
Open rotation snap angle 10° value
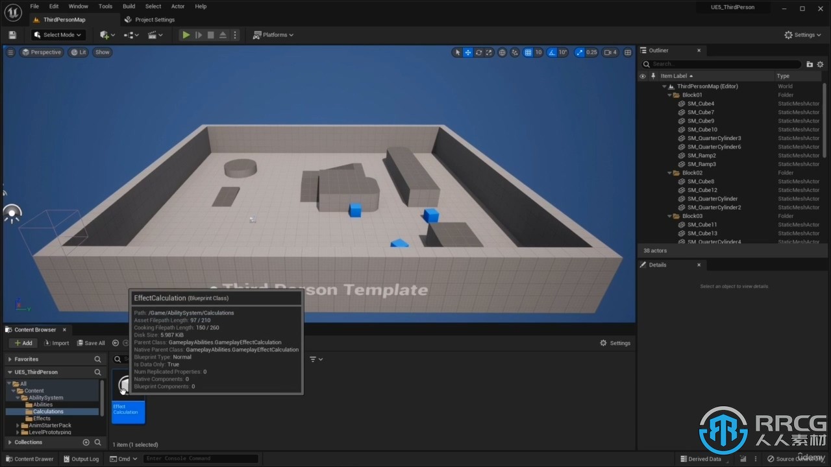563,53
